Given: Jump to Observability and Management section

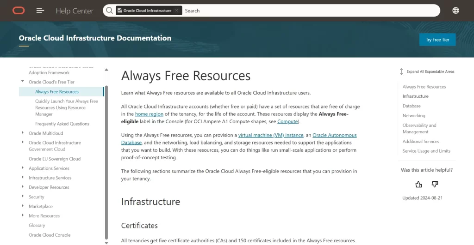Looking at the screenshot, I should [x=419, y=128].
